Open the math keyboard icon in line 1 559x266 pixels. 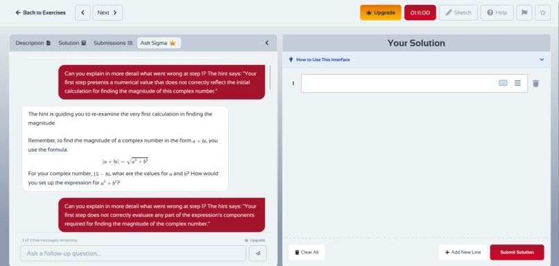pyautogui.click(x=503, y=83)
